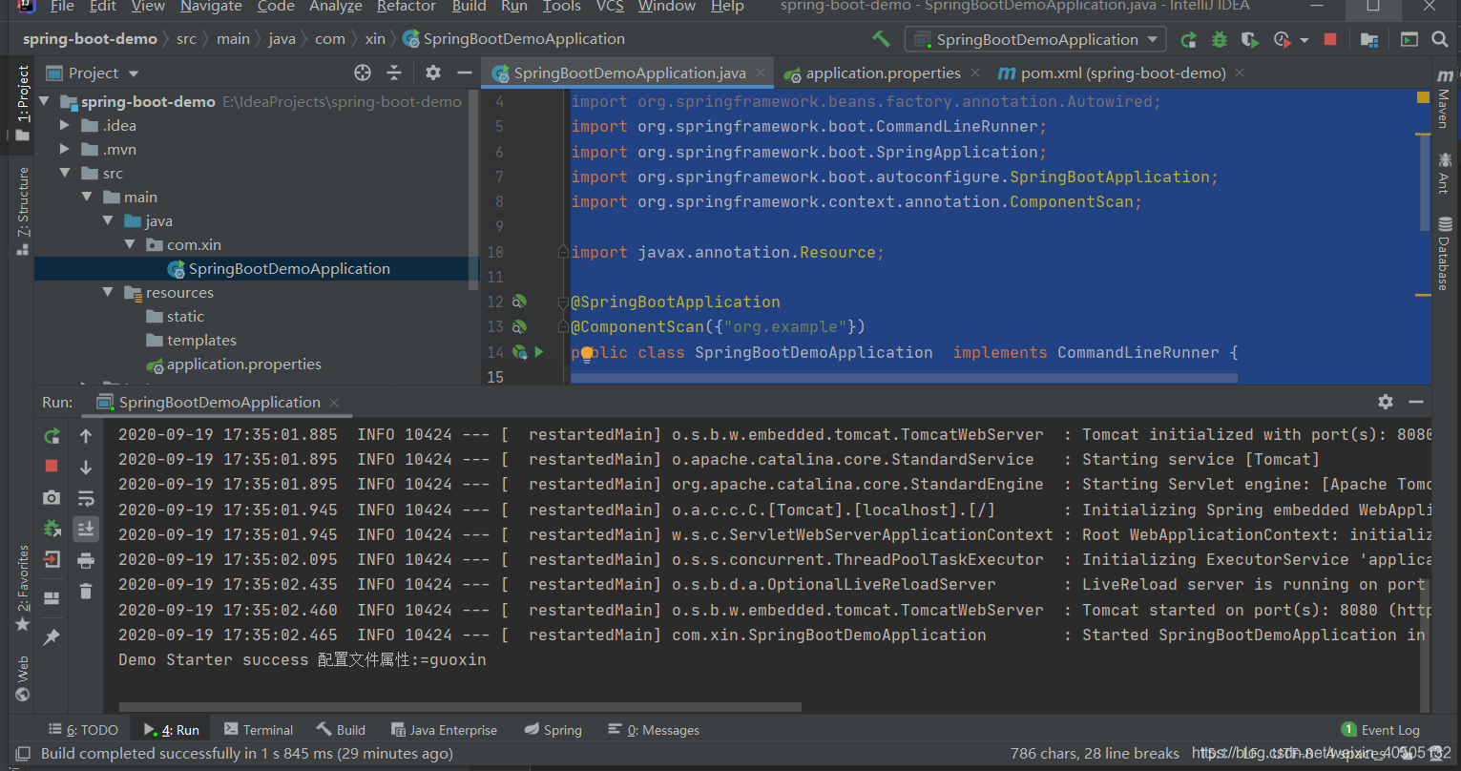The height and width of the screenshot is (771, 1461).
Task: Collapse the src folder
Action: coord(64,173)
